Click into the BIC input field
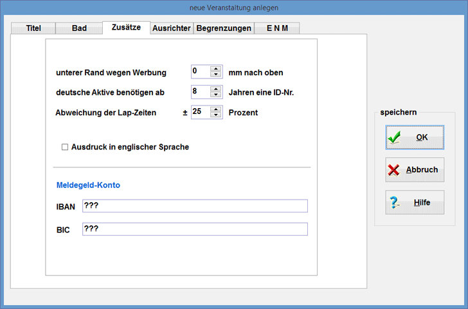 195,229
